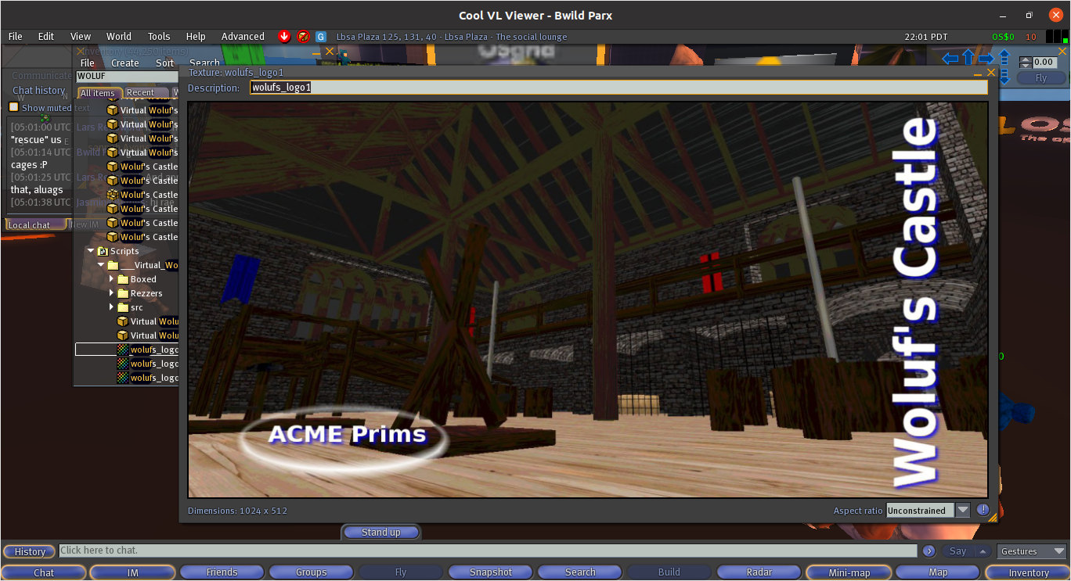Click texture icon of selected wolufs_logo item
Viewport: 1071px width, 581px height.
tap(123, 350)
